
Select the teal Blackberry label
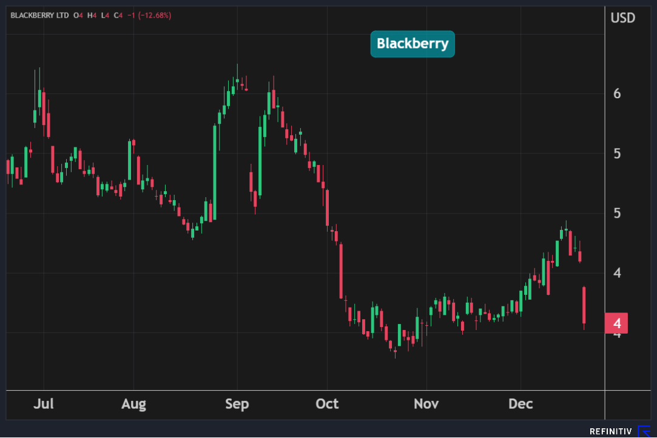pos(413,44)
